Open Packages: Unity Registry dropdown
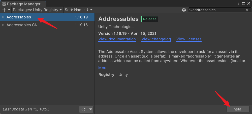This screenshot has height=114, width=252. click(x=37, y=10)
